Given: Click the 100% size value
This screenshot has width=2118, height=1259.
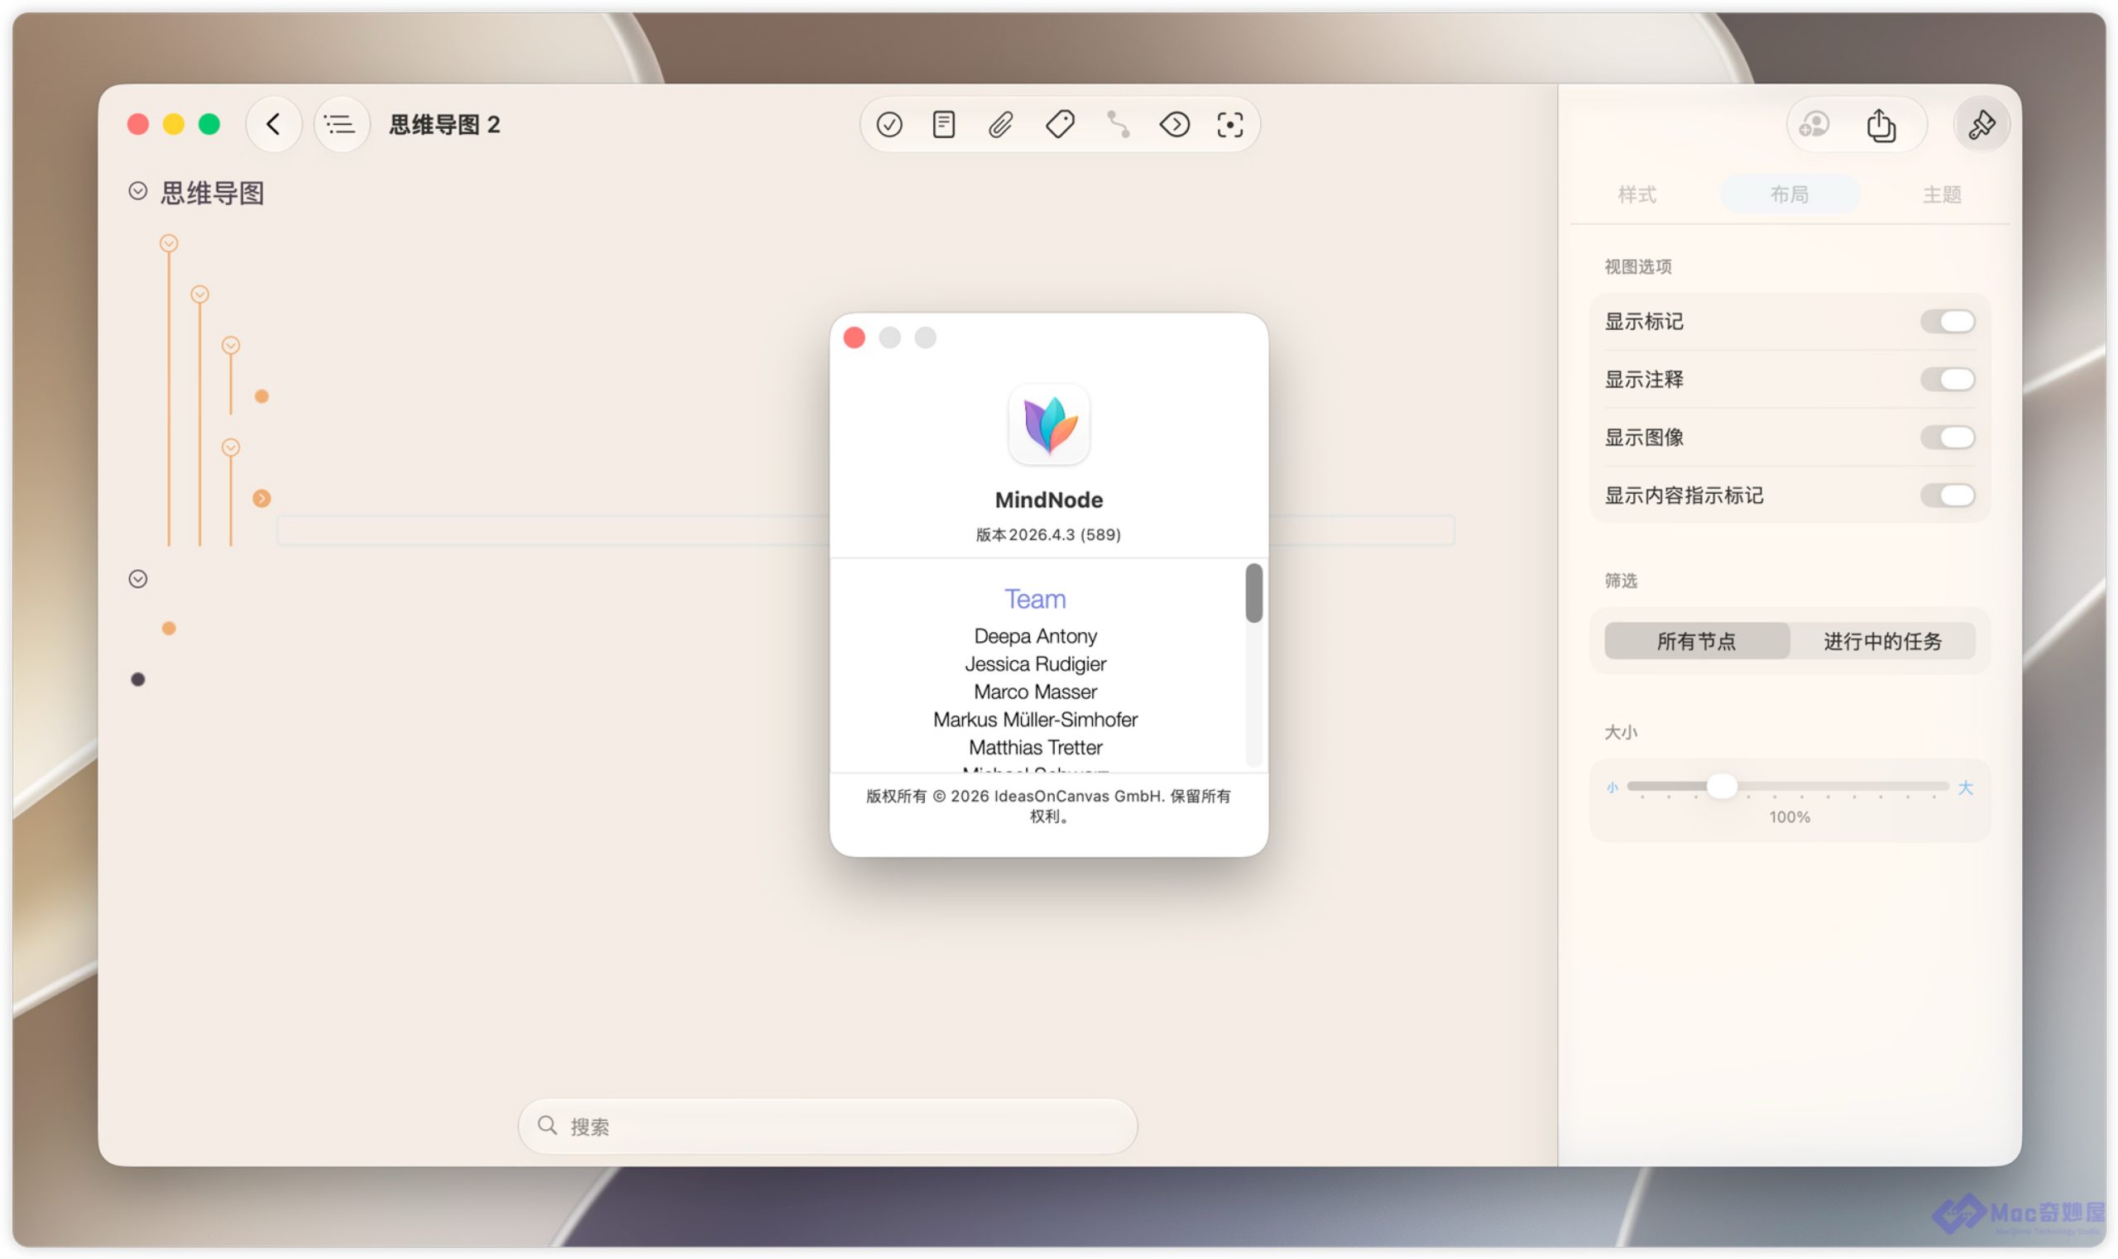Looking at the screenshot, I should tap(1789, 817).
